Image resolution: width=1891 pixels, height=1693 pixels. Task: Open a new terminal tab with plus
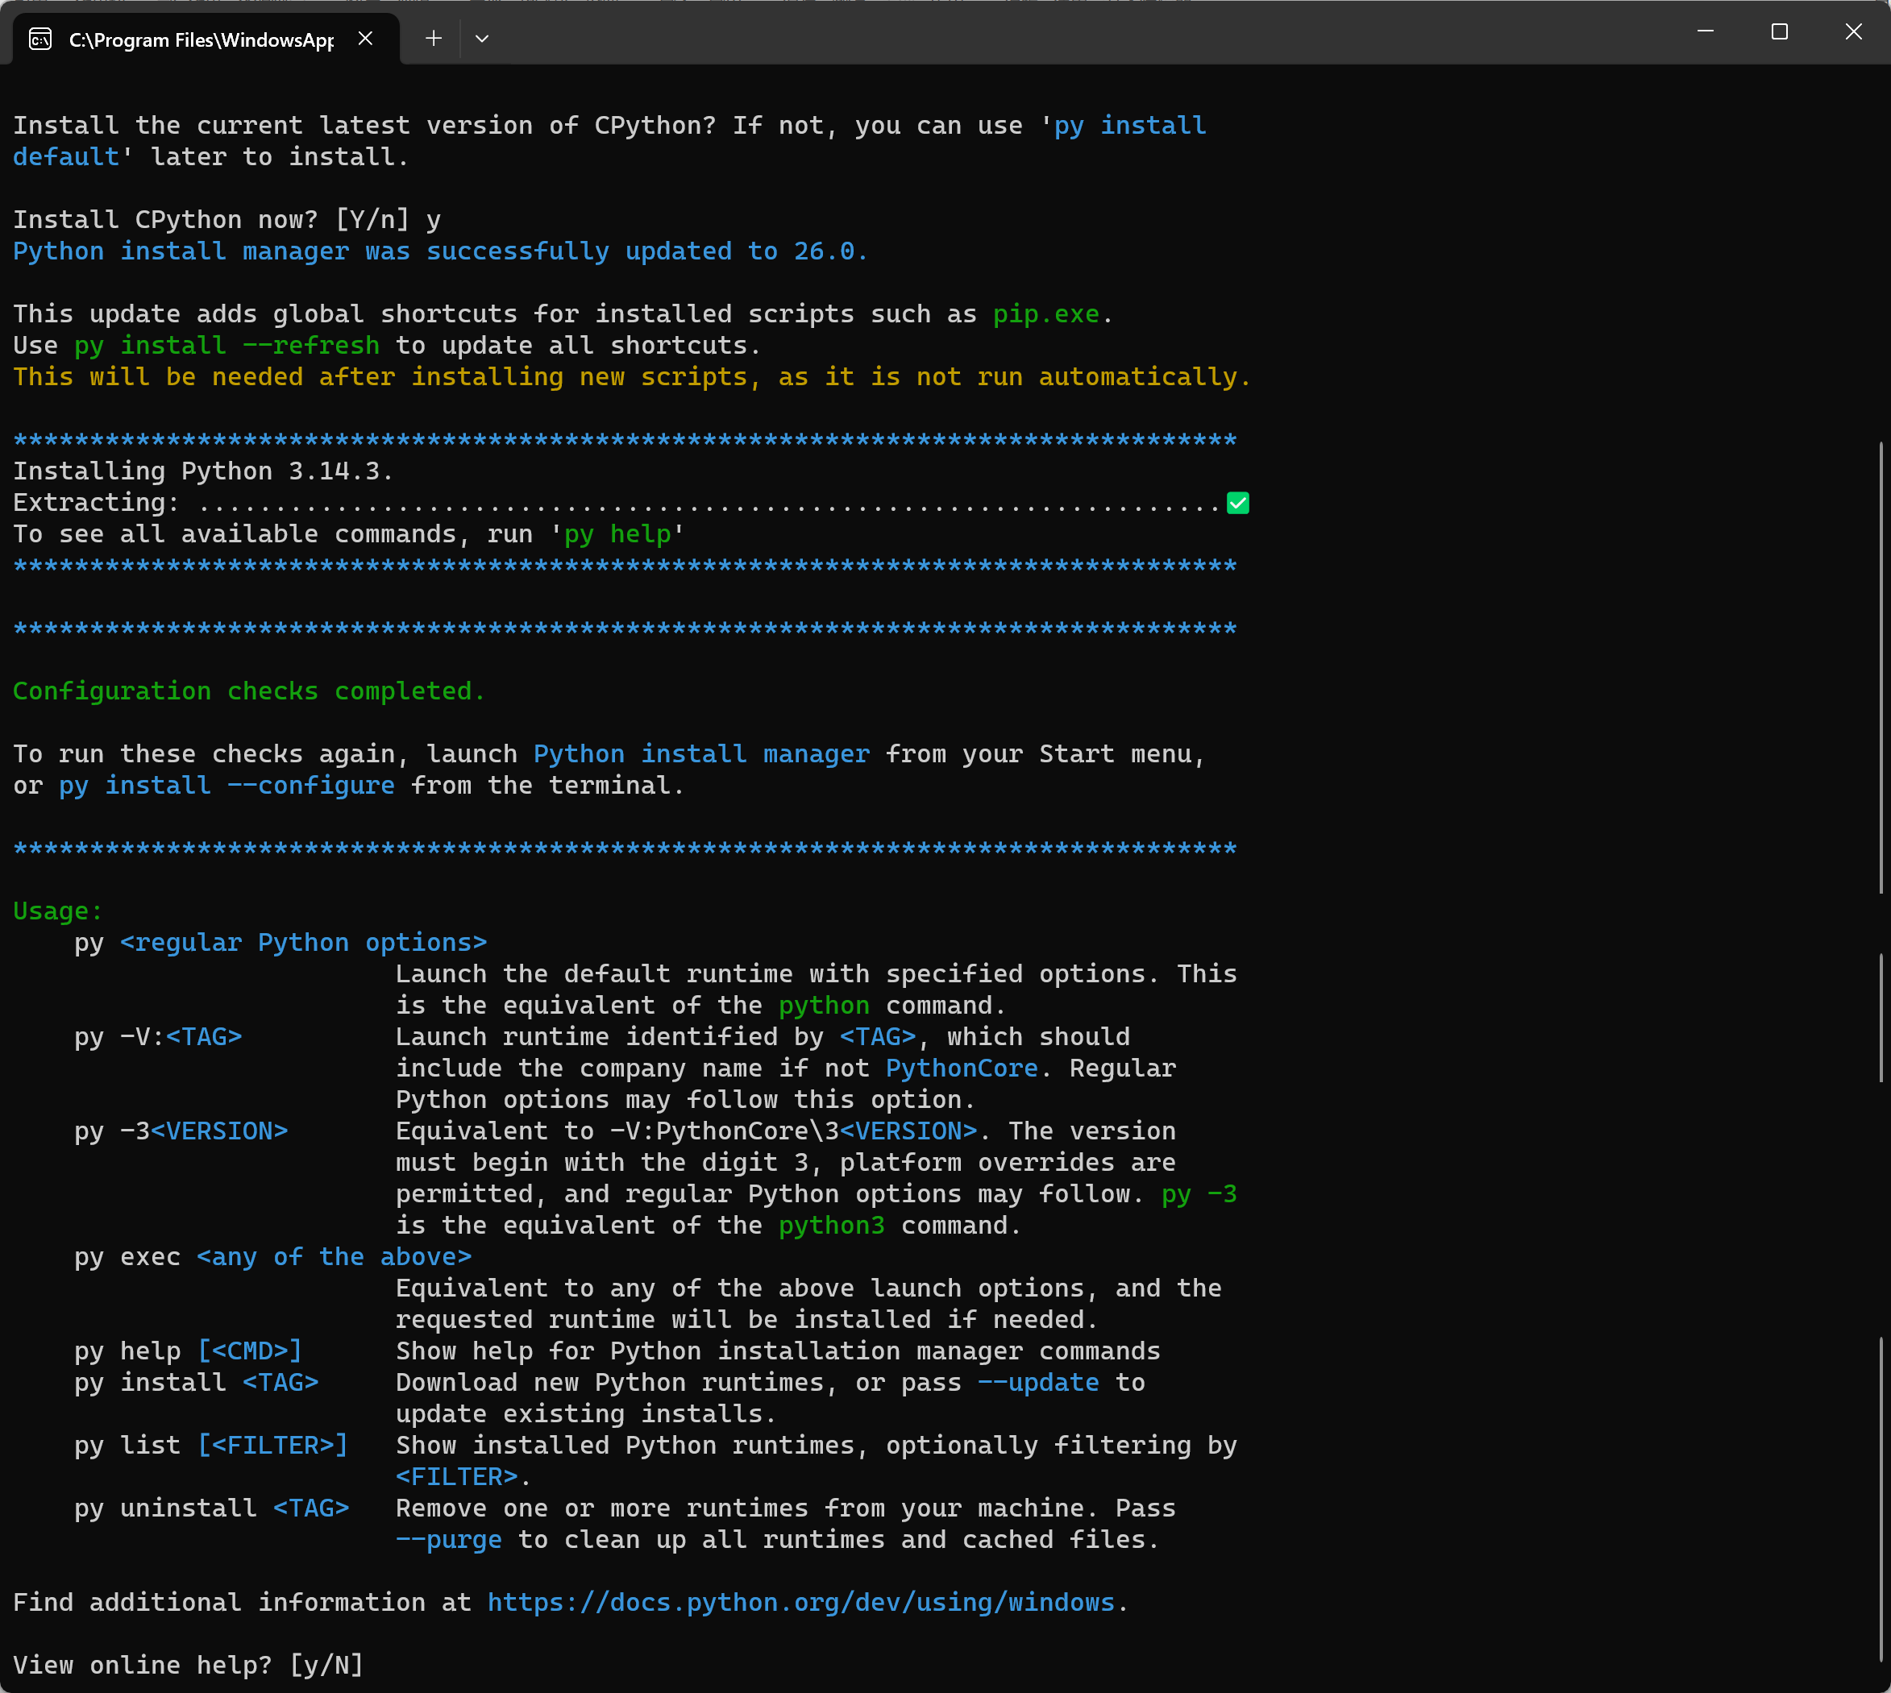434,38
